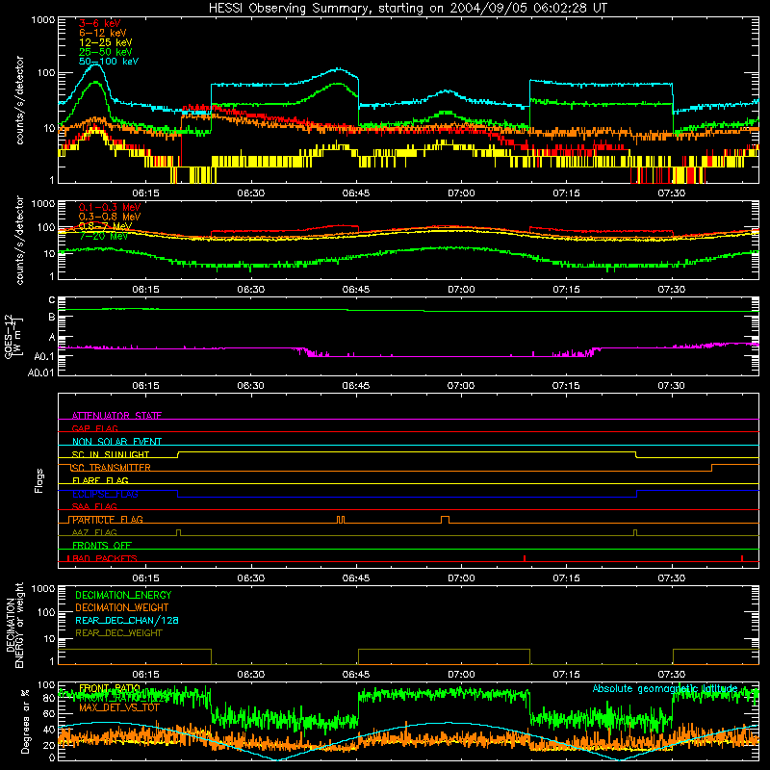
Task: Click the GOES-12 [W m-2] axis label
Action: point(13,336)
